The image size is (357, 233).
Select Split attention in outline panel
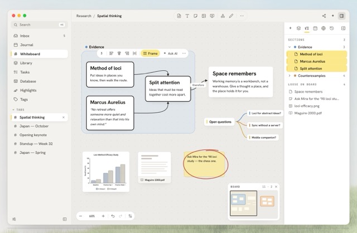317,69
